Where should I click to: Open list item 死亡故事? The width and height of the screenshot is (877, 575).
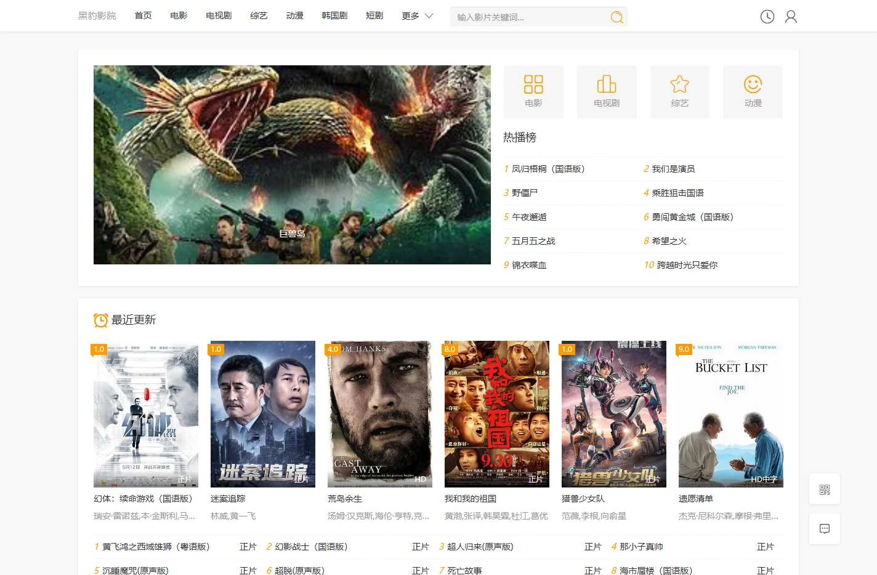click(x=464, y=571)
